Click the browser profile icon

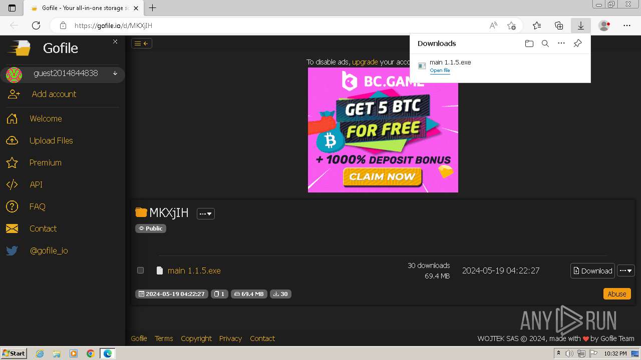pos(605,25)
